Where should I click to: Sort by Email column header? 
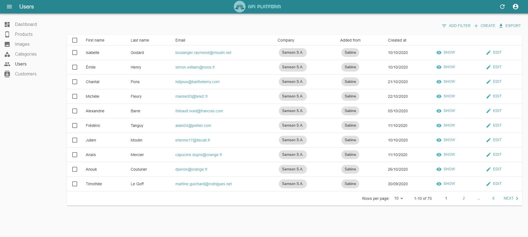[180, 40]
